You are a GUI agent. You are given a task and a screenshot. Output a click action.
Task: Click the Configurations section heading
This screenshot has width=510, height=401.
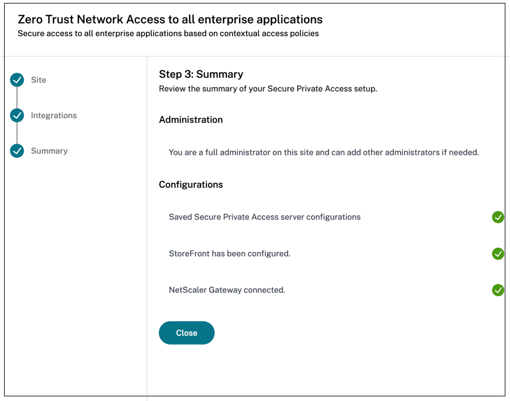tap(191, 184)
